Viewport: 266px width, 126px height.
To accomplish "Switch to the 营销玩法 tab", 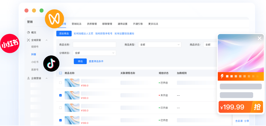I will click(x=76, y=24).
